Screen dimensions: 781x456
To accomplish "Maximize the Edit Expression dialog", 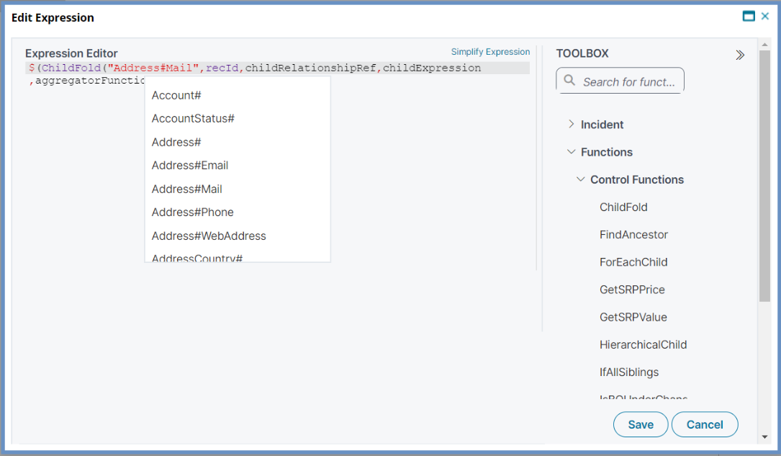I will 749,17.
